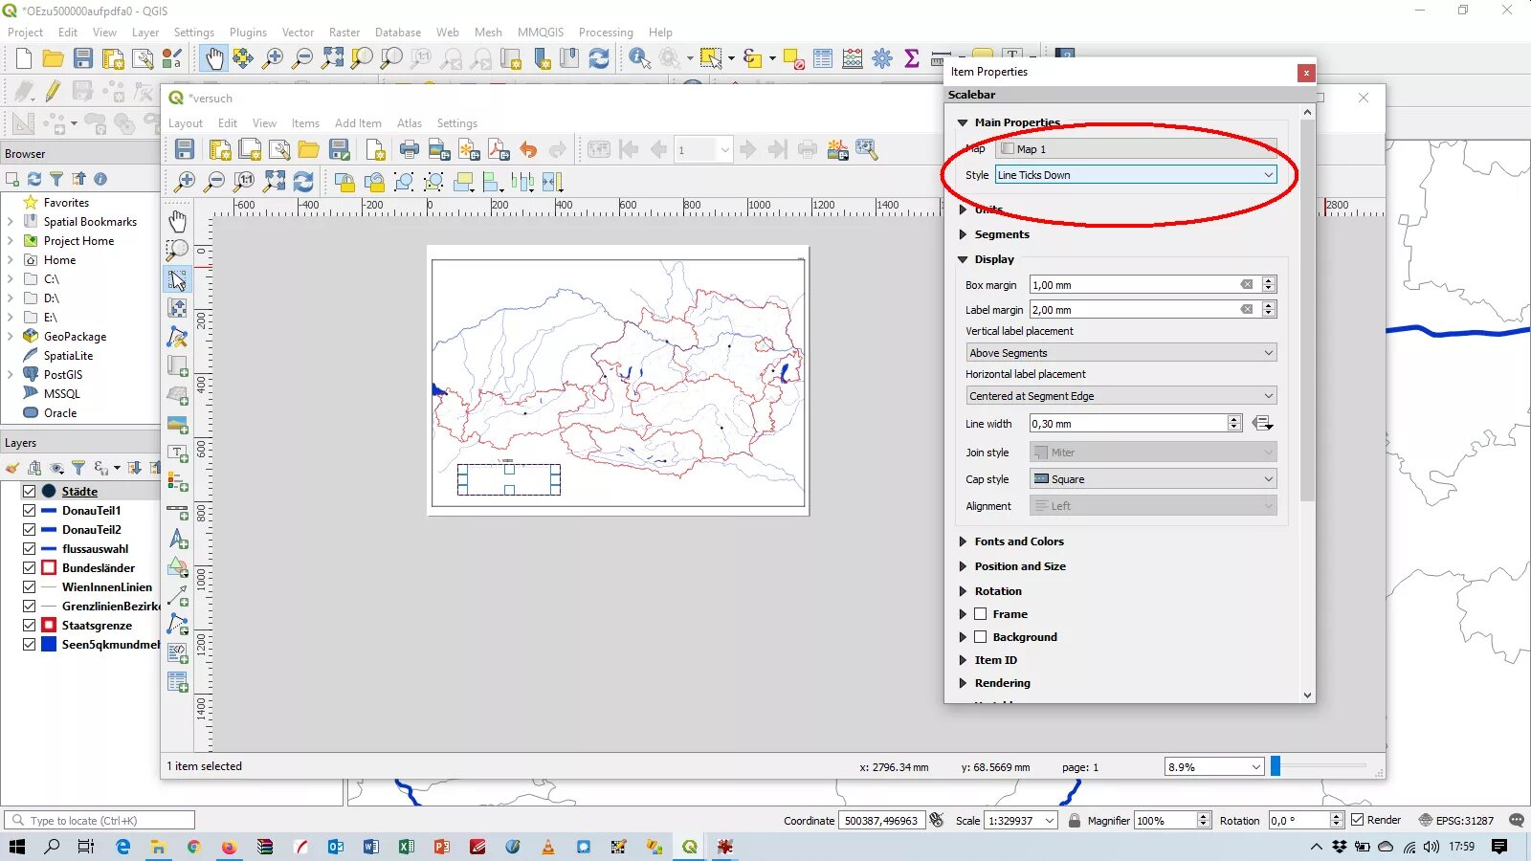This screenshot has width=1531, height=861.
Task: Zoom in using layout toolbar magnifier plus
Action: pos(185,182)
